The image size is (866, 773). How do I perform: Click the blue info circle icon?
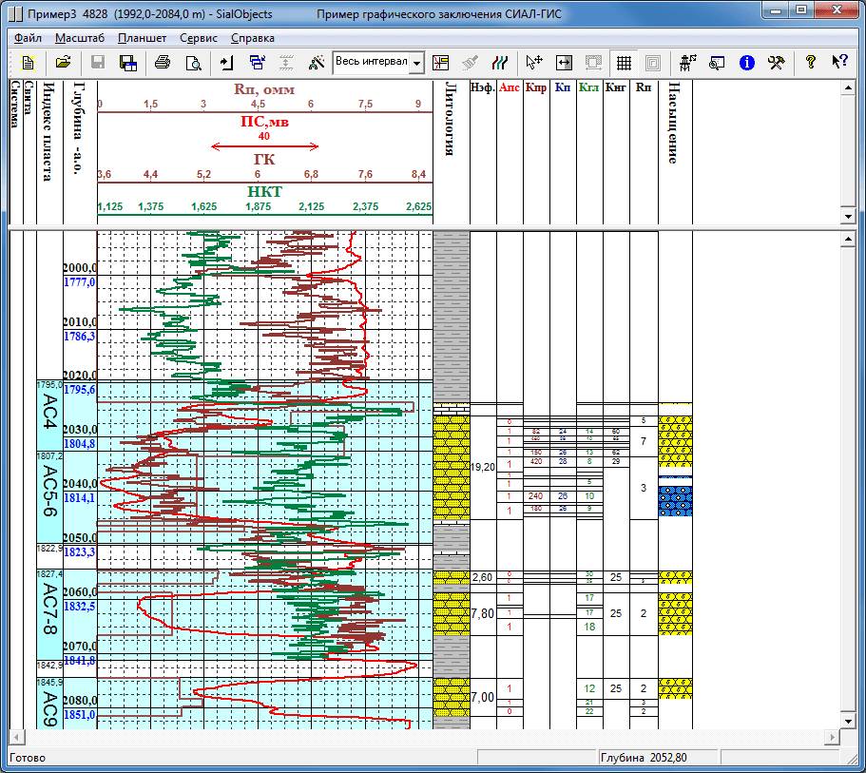747,63
